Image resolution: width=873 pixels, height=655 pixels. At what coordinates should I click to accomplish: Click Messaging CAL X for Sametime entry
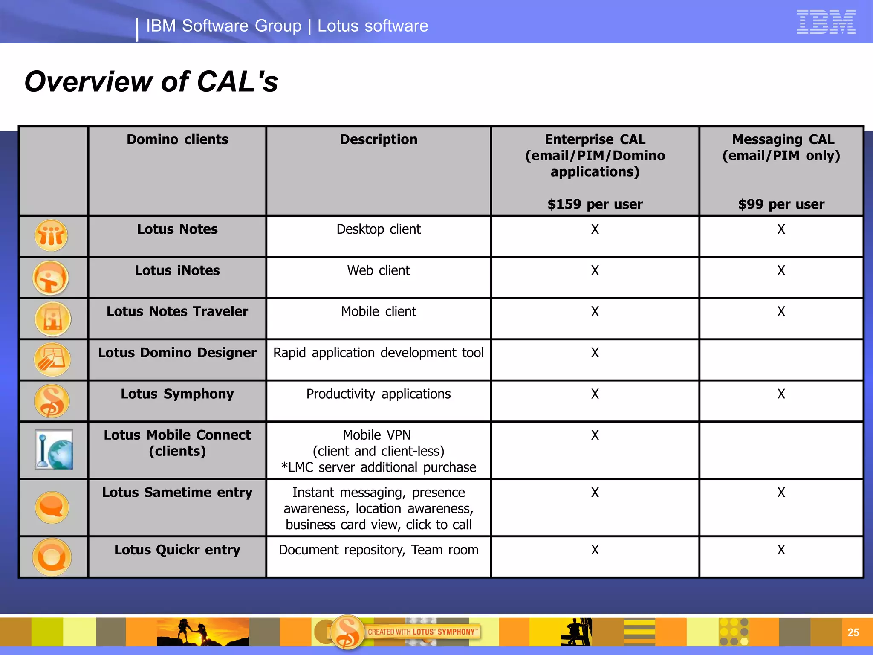tap(781, 493)
